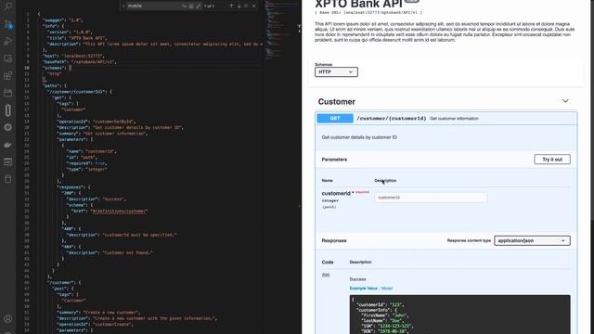
Task: Click the /customer/{customerId} path text
Action: (392, 119)
